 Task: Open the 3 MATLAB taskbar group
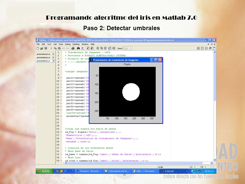coord(174,171)
